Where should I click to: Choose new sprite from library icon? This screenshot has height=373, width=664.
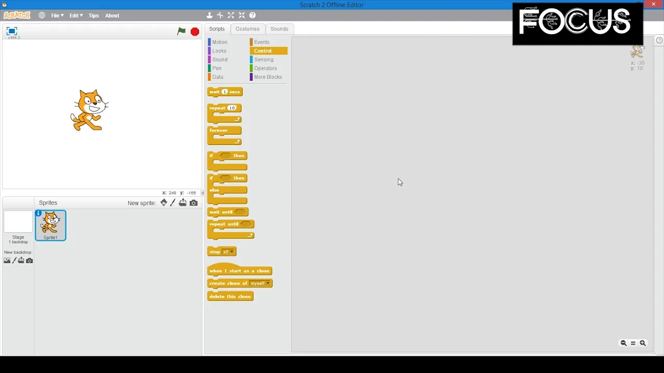164,203
